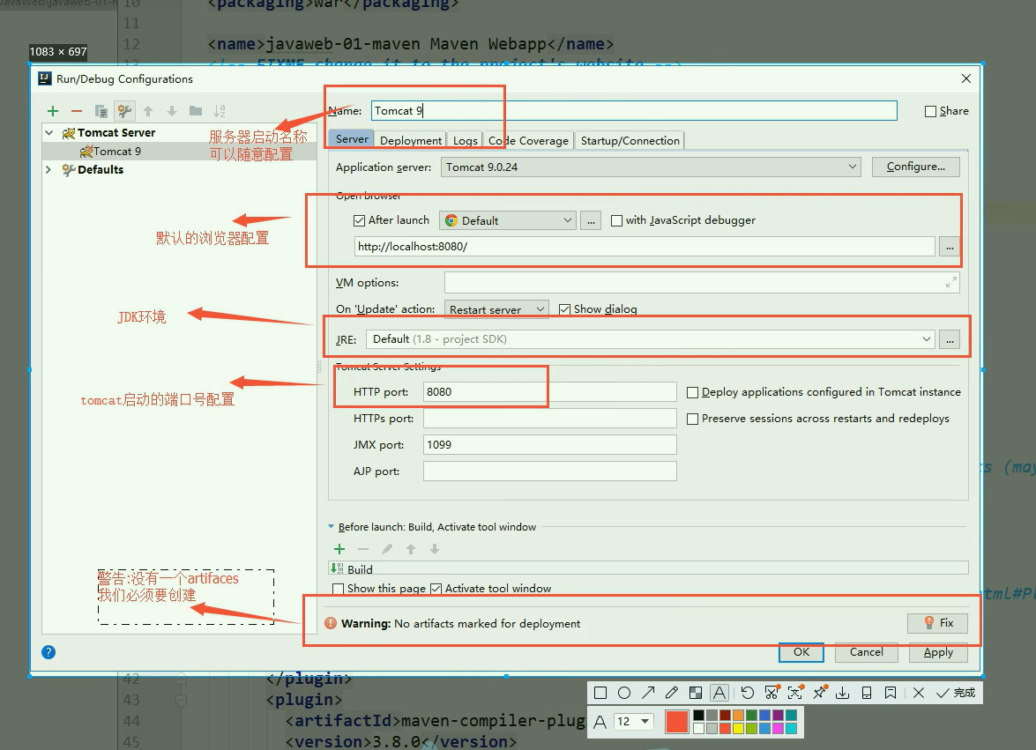
Task: Edit the Before launch task with pencil
Action: tap(387, 549)
